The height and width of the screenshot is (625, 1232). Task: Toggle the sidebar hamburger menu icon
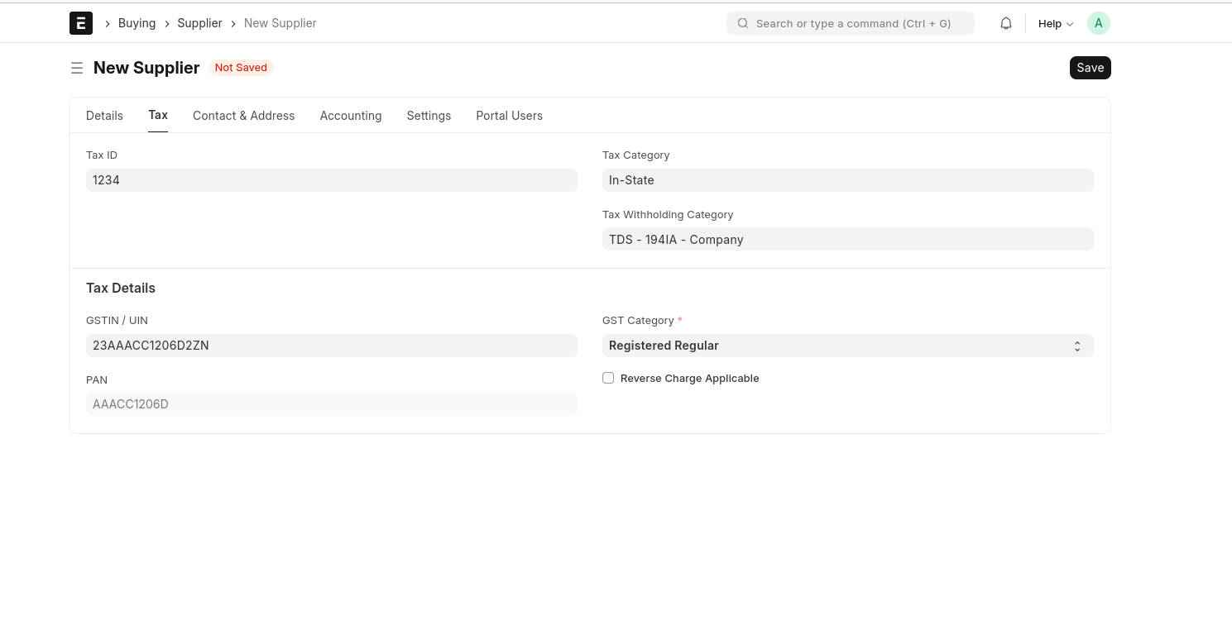pyautogui.click(x=77, y=68)
